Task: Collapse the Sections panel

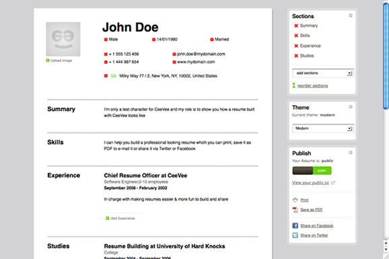Action: click(x=351, y=15)
